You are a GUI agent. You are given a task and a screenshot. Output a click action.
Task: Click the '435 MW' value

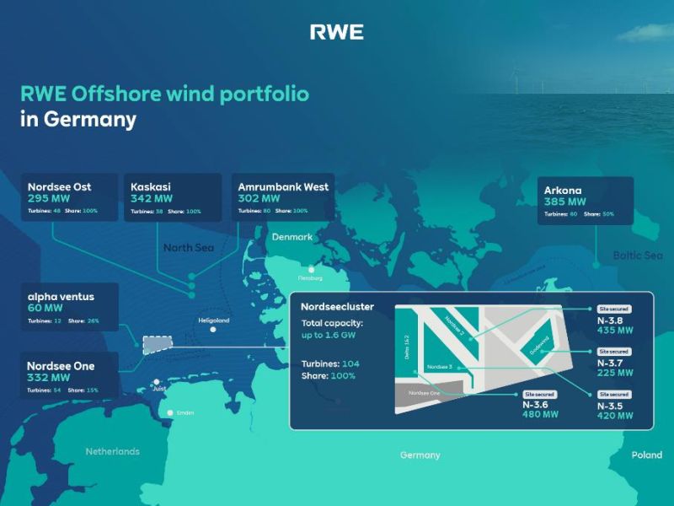click(615, 331)
